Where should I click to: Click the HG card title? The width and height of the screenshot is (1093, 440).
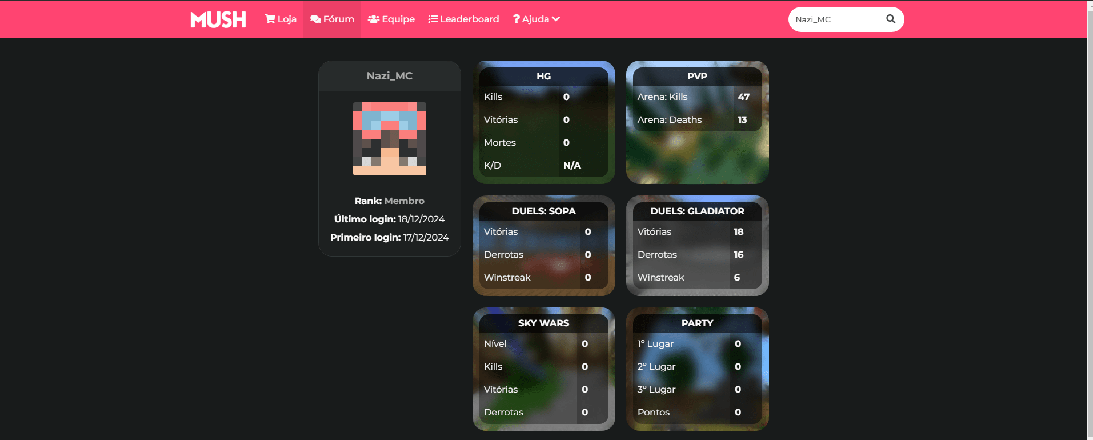(x=544, y=76)
